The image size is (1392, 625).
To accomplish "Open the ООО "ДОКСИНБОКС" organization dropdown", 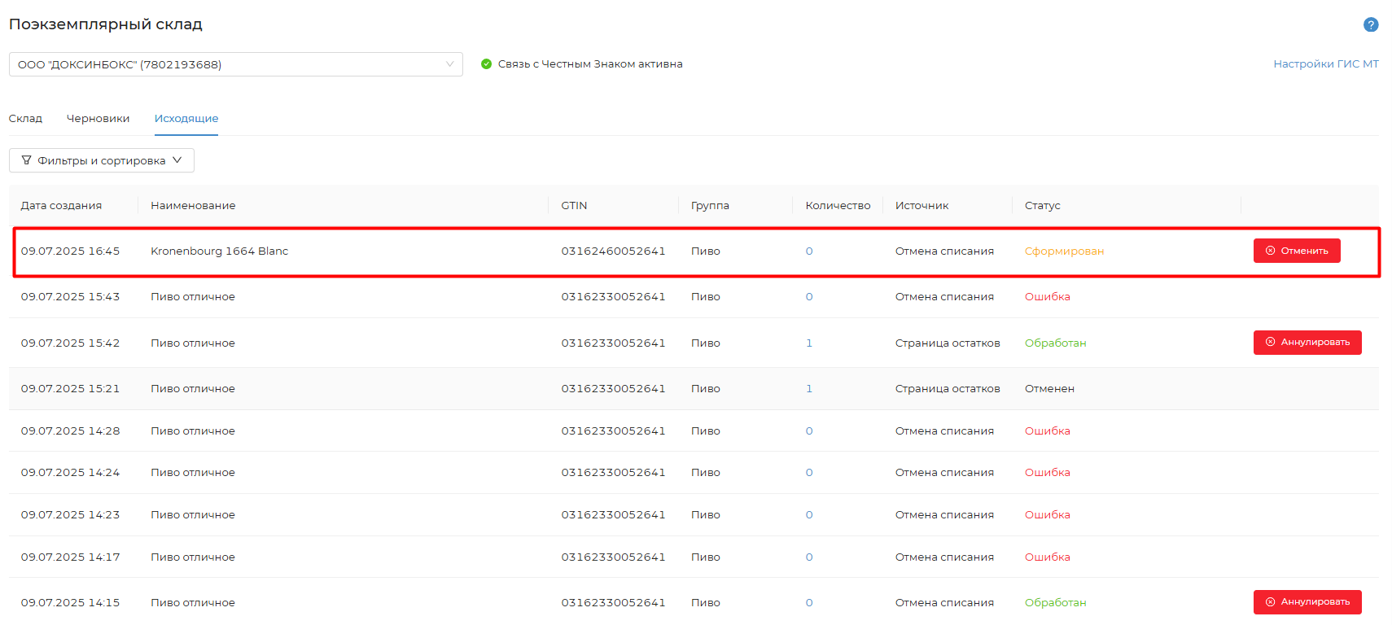I will [235, 64].
